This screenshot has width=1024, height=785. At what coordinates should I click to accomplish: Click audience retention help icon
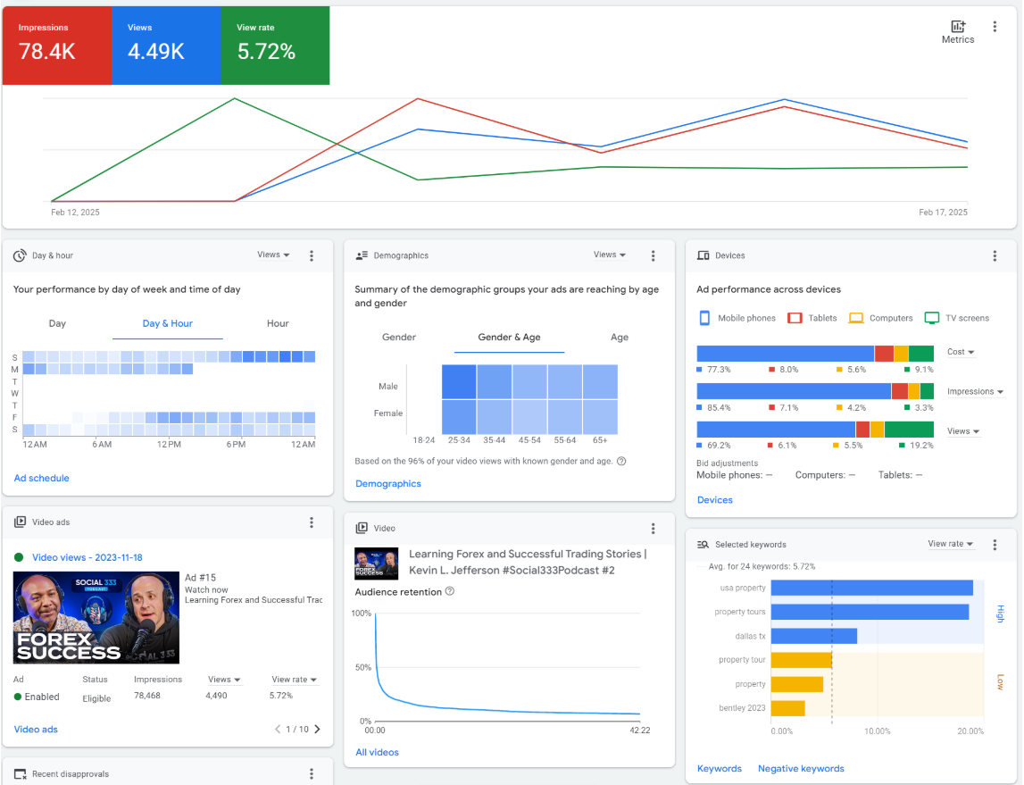[x=450, y=591]
